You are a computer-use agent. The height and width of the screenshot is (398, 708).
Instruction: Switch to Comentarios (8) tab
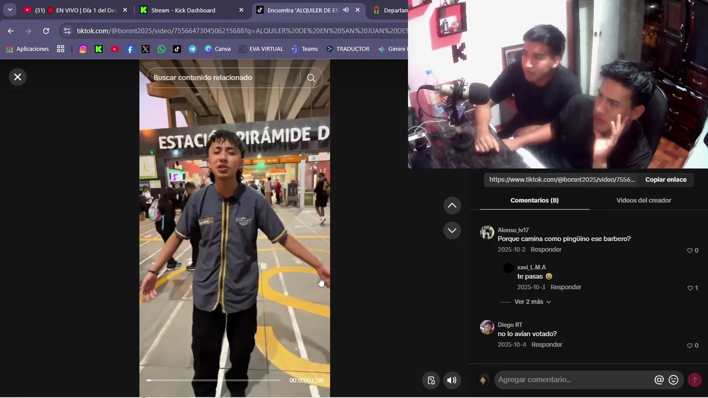pyautogui.click(x=534, y=200)
